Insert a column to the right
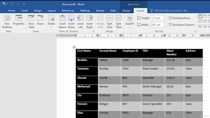Image resolution: width=210 pixels, height=118 pixels. pos(90,22)
